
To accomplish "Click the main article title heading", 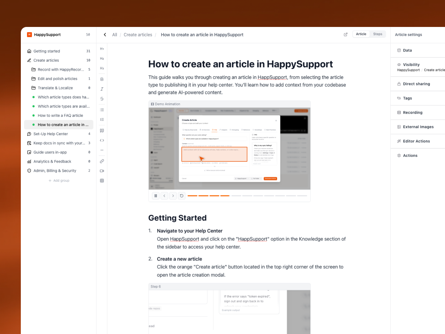I will click(240, 64).
